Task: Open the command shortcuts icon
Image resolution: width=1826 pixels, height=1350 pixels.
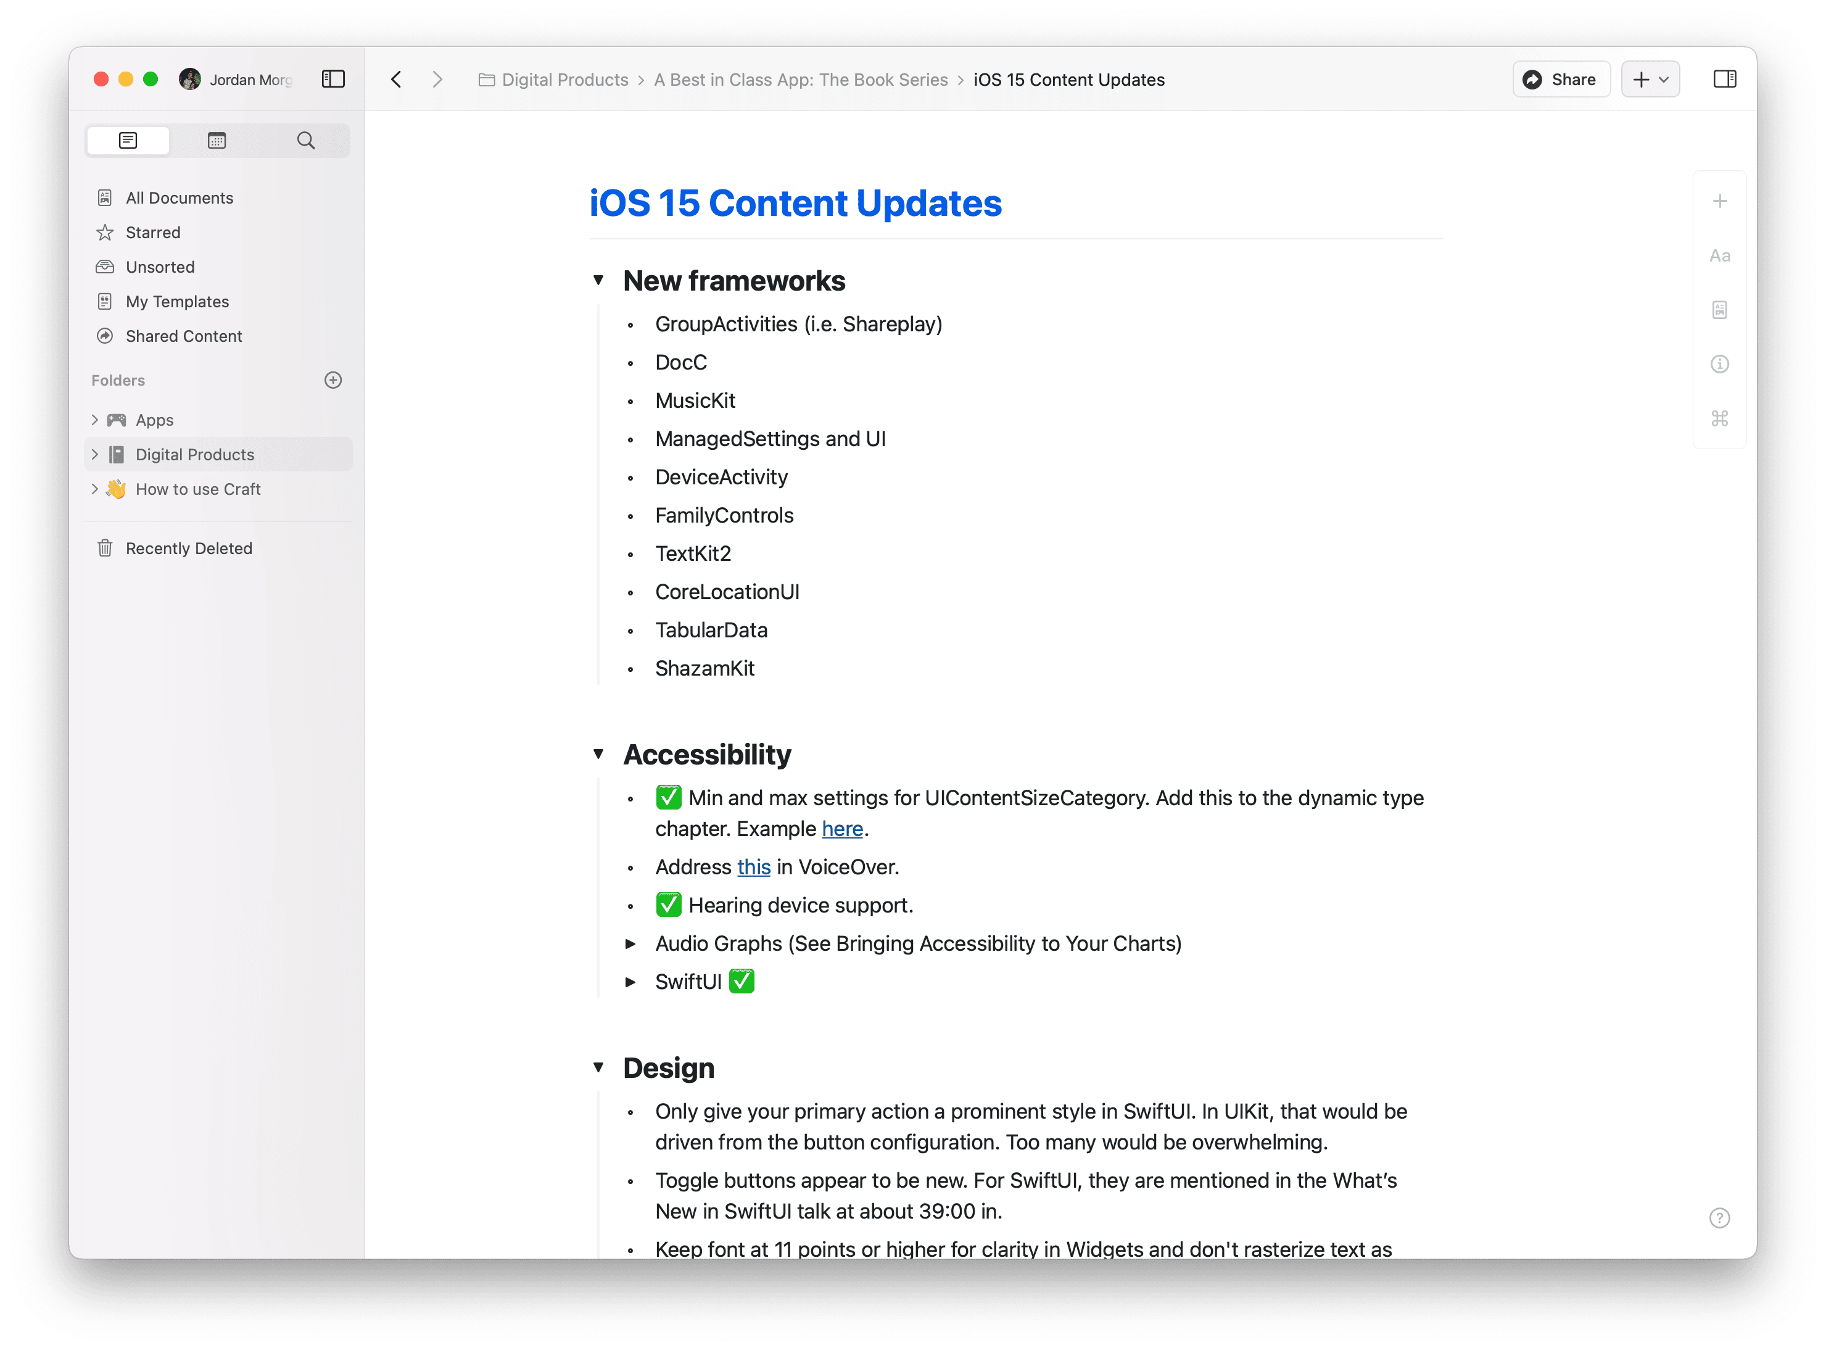Action: (1719, 418)
